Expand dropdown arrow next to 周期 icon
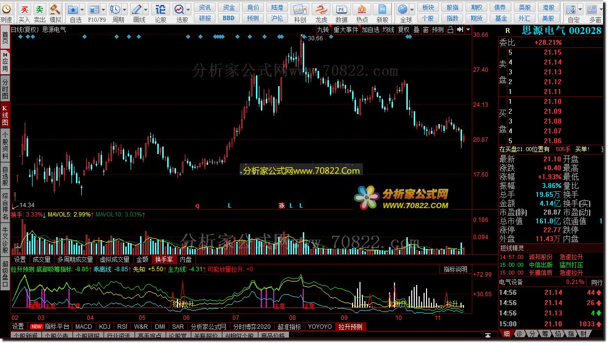The height and width of the screenshot is (343, 608). [x=124, y=9]
